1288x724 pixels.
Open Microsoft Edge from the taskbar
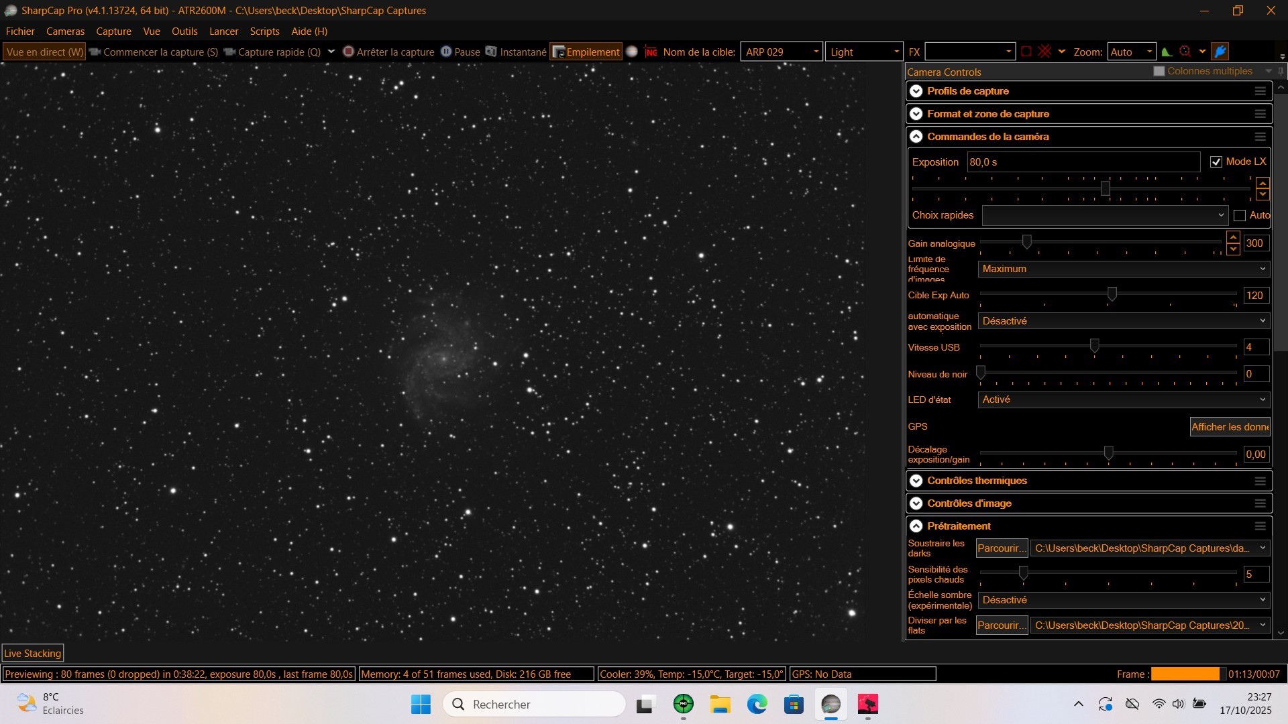(757, 704)
